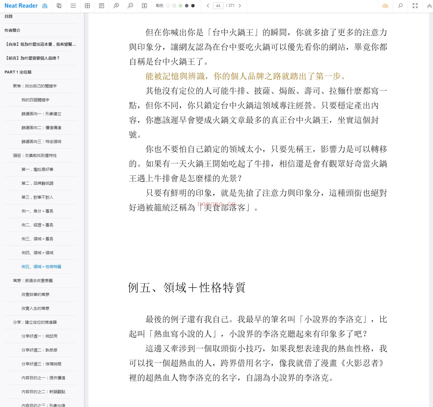Open the notes panel icon
433x407 pixels.
[x=102, y=6]
